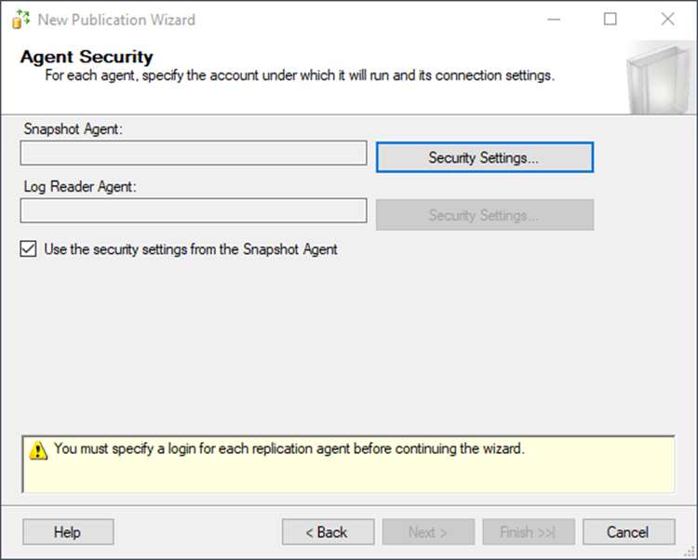Click inside the Snapshot Agent account field
Screen dimensions: 698x560
pos(194,153)
